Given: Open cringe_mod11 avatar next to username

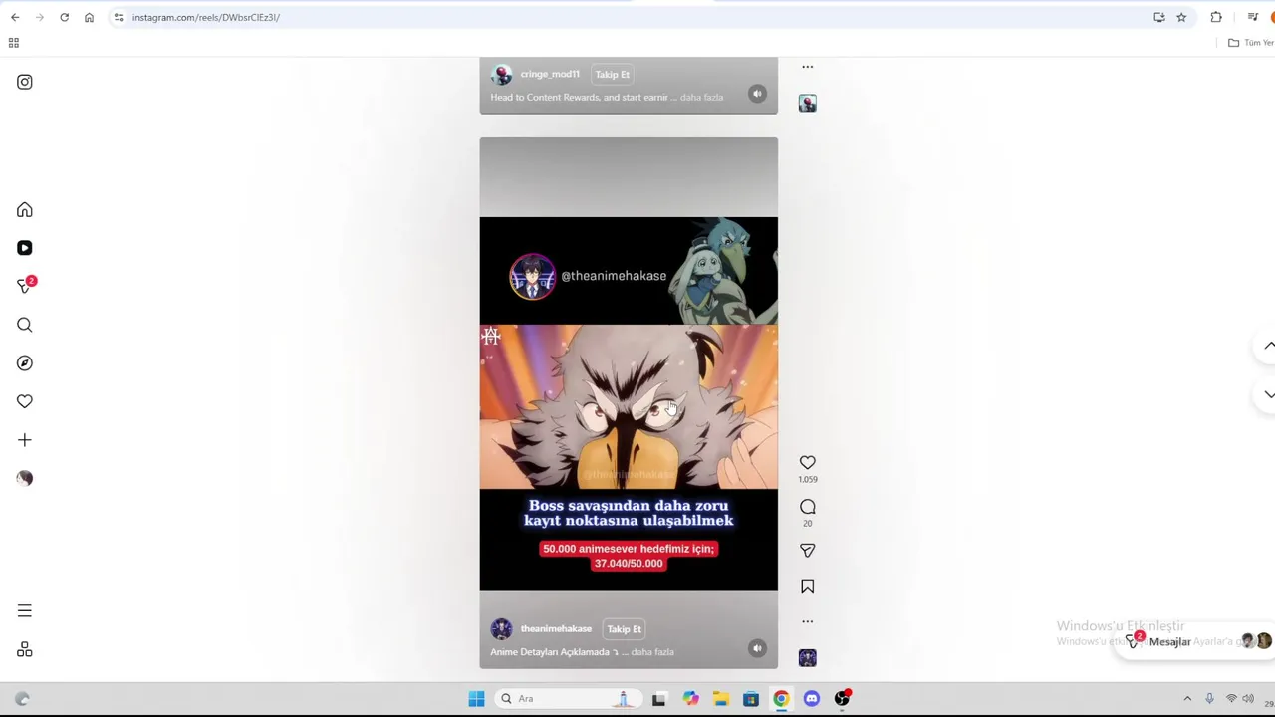Looking at the screenshot, I should (501, 75).
